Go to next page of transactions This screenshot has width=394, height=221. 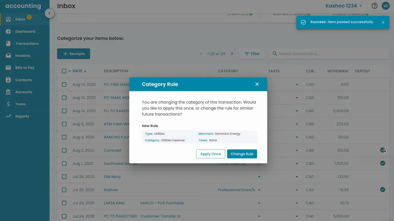click(232, 54)
